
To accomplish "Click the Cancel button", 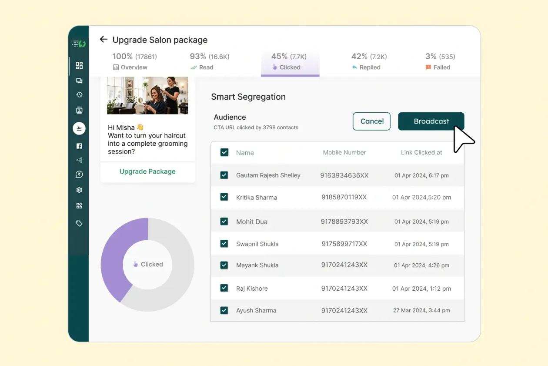I will (371, 121).
